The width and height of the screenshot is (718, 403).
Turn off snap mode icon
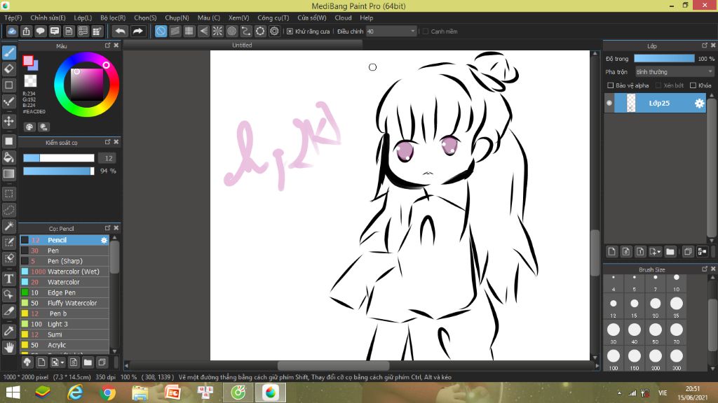point(161,31)
